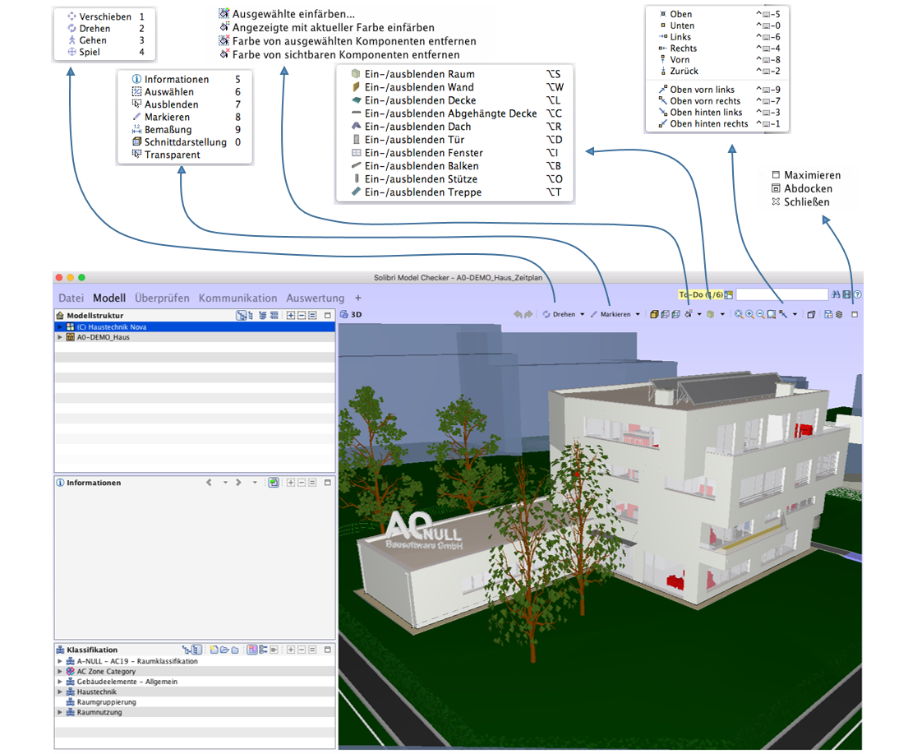Open help with the question mark icon
The height and width of the screenshot is (754, 922).
pyautogui.click(x=858, y=294)
